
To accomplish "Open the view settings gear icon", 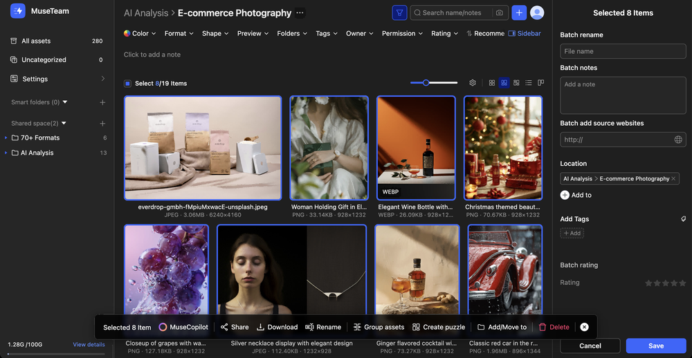I will click(473, 83).
